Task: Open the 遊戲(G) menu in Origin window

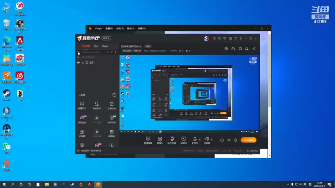Action: tap(109, 28)
